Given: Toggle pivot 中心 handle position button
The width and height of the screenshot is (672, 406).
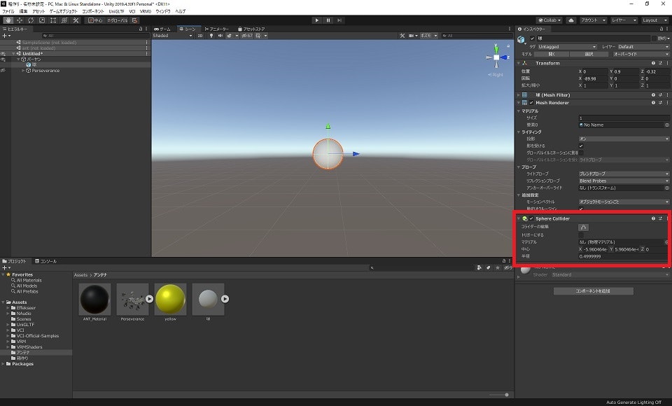Looking at the screenshot, I should pyautogui.click(x=95, y=20).
